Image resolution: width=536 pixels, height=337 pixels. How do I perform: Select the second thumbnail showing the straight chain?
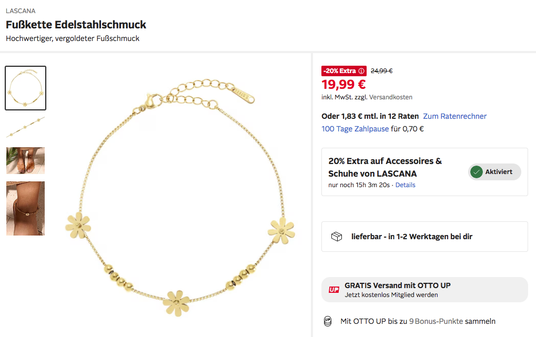tap(25, 127)
